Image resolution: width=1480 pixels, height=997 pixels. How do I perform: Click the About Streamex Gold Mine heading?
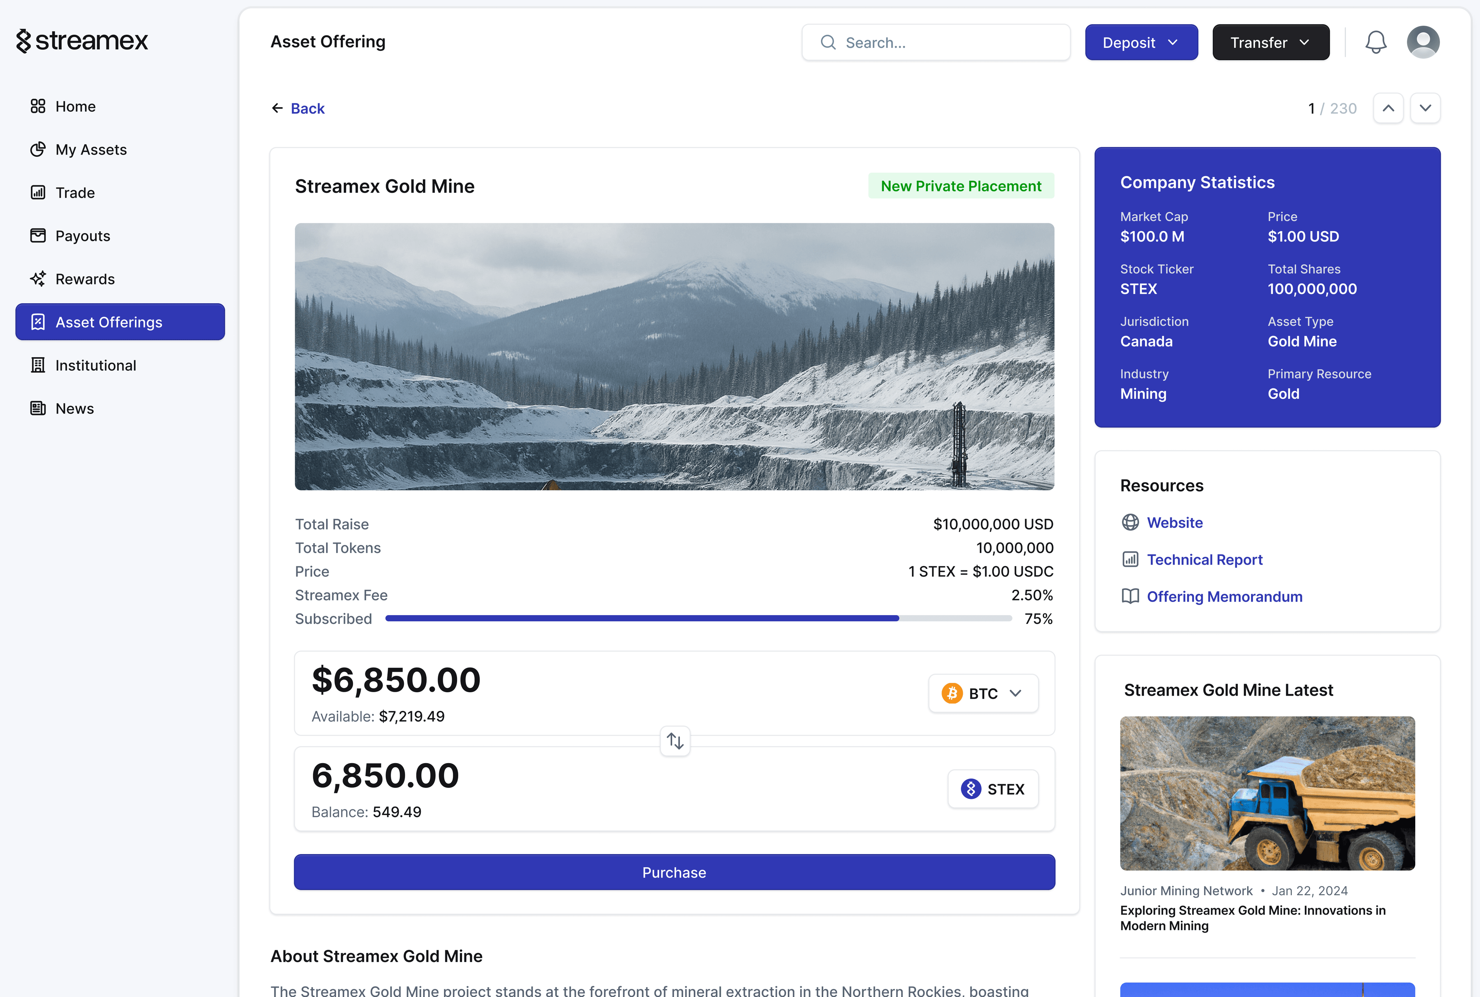376,956
